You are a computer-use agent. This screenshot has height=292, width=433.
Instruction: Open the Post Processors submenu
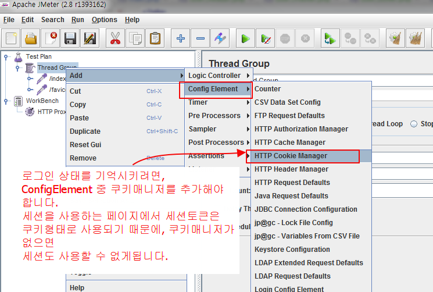point(219,143)
